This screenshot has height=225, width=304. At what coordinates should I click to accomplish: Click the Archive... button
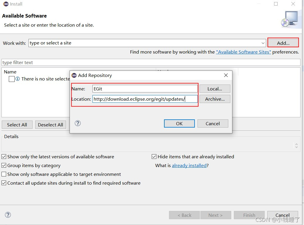coord(215,99)
